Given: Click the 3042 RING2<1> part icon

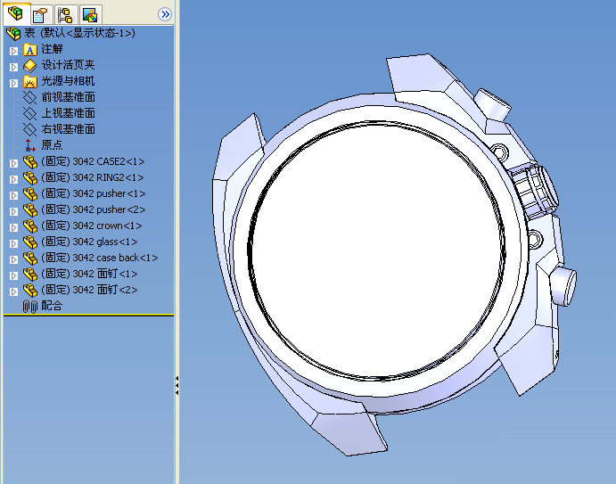Looking at the screenshot, I should (30, 178).
